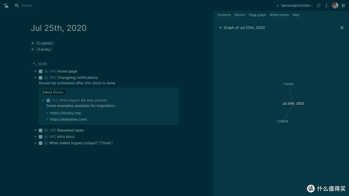Click the NOW heading text
This screenshot has height=196, width=349.
click(43, 64)
